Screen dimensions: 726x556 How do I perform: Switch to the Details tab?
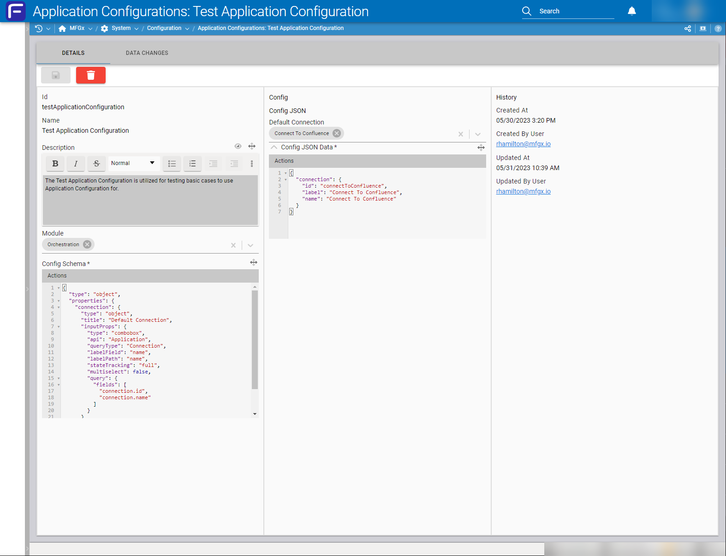(73, 53)
